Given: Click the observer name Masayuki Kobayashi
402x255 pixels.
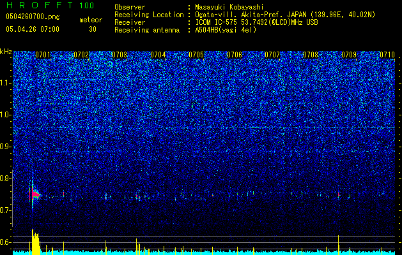Looking at the screenshot, I should [229, 7].
